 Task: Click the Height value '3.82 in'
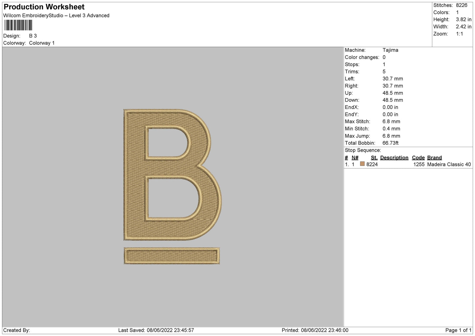click(463, 20)
